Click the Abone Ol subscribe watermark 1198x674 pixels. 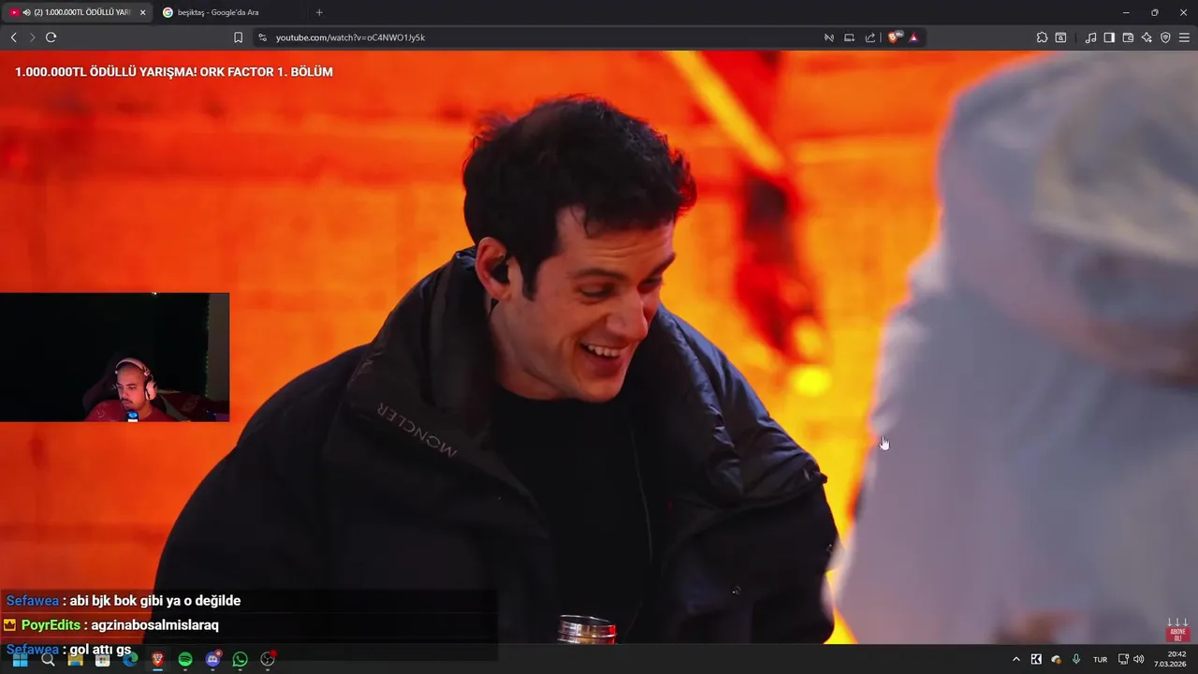pyautogui.click(x=1177, y=629)
